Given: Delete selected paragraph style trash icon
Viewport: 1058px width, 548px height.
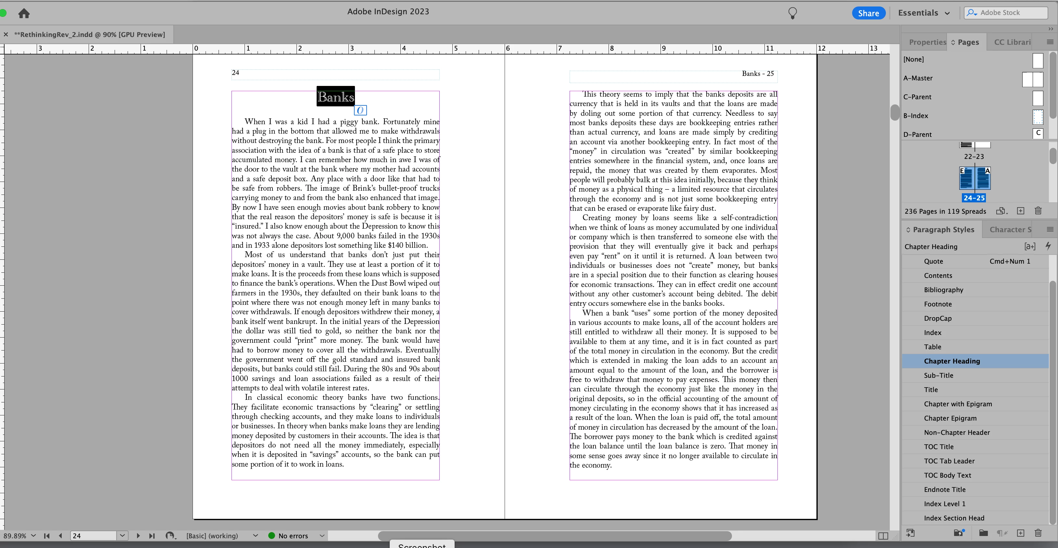Looking at the screenshot, I should (x=1038, y=533).
